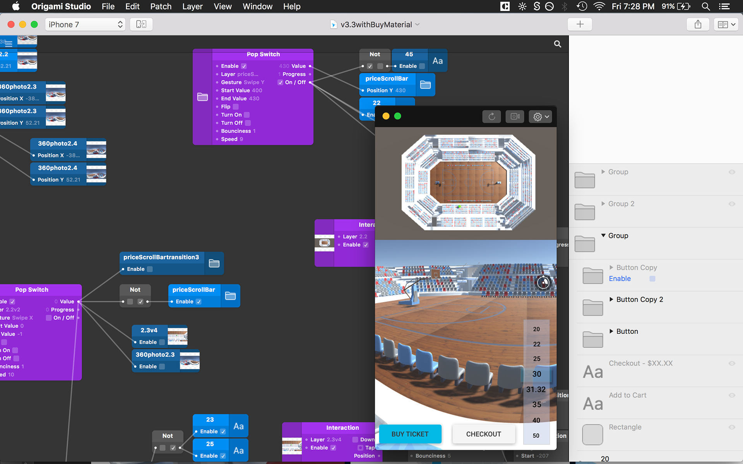The height and width of the screenshot is (464, 743).
Task: Click the share export toolbar icon
Action: [x=698, y=24]
